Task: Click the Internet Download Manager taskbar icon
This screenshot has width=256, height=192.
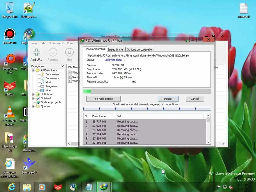Action: (x=104, y=187)
